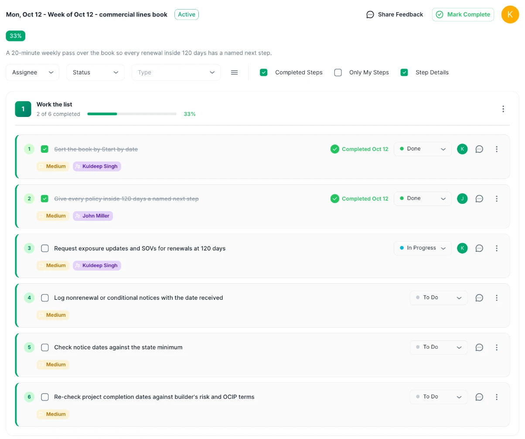Click the Share Feedback speech bubble icon

[x=370, y=14]
